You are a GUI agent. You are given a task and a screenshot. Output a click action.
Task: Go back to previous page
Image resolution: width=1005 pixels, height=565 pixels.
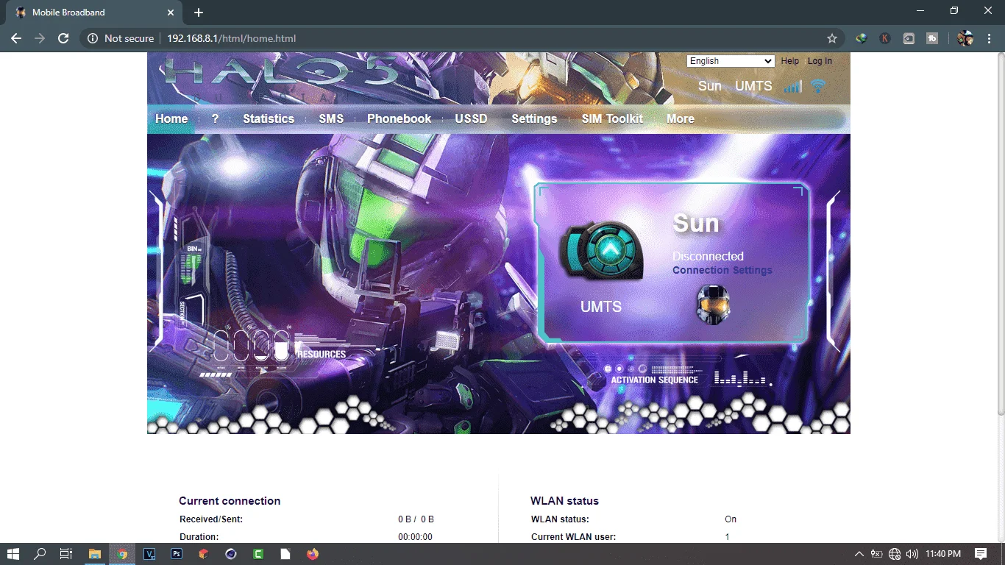coord(16,38)
